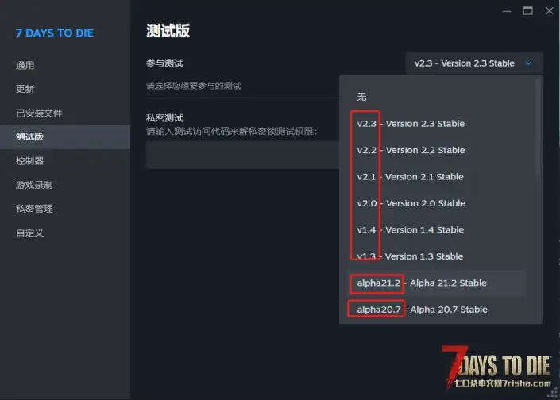560x400 pixels.
Task: Select alpha21.2 - Alpha 21.2 Stable
Action: 437,283
